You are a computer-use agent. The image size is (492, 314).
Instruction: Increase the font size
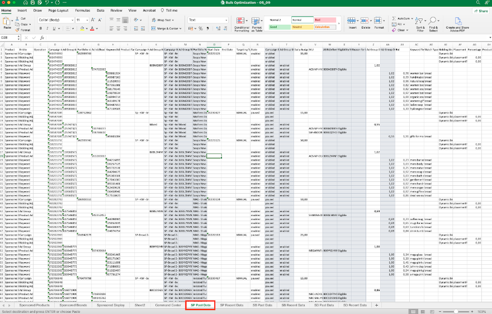93,20
